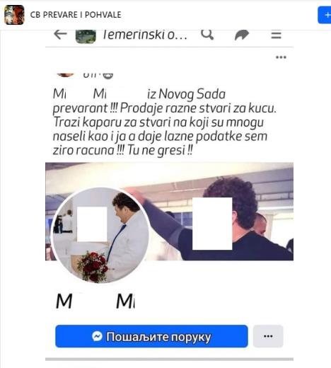Open the circular profile picture with bouquet
The height and width of the screenshot is (368, 331).
100,235
